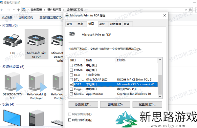Image resolution: width=197 pixels, height=128 pixels.
Task: Select the Microsoft XPS Document Writer printer icon
Action: [x=57, y=40]
